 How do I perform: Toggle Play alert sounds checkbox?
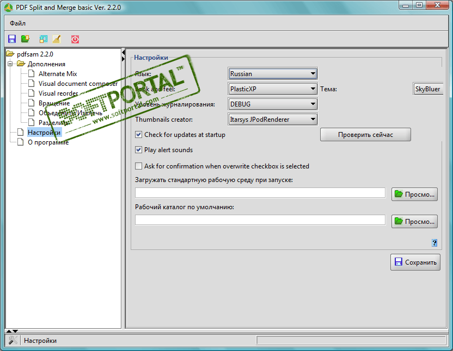139,150
